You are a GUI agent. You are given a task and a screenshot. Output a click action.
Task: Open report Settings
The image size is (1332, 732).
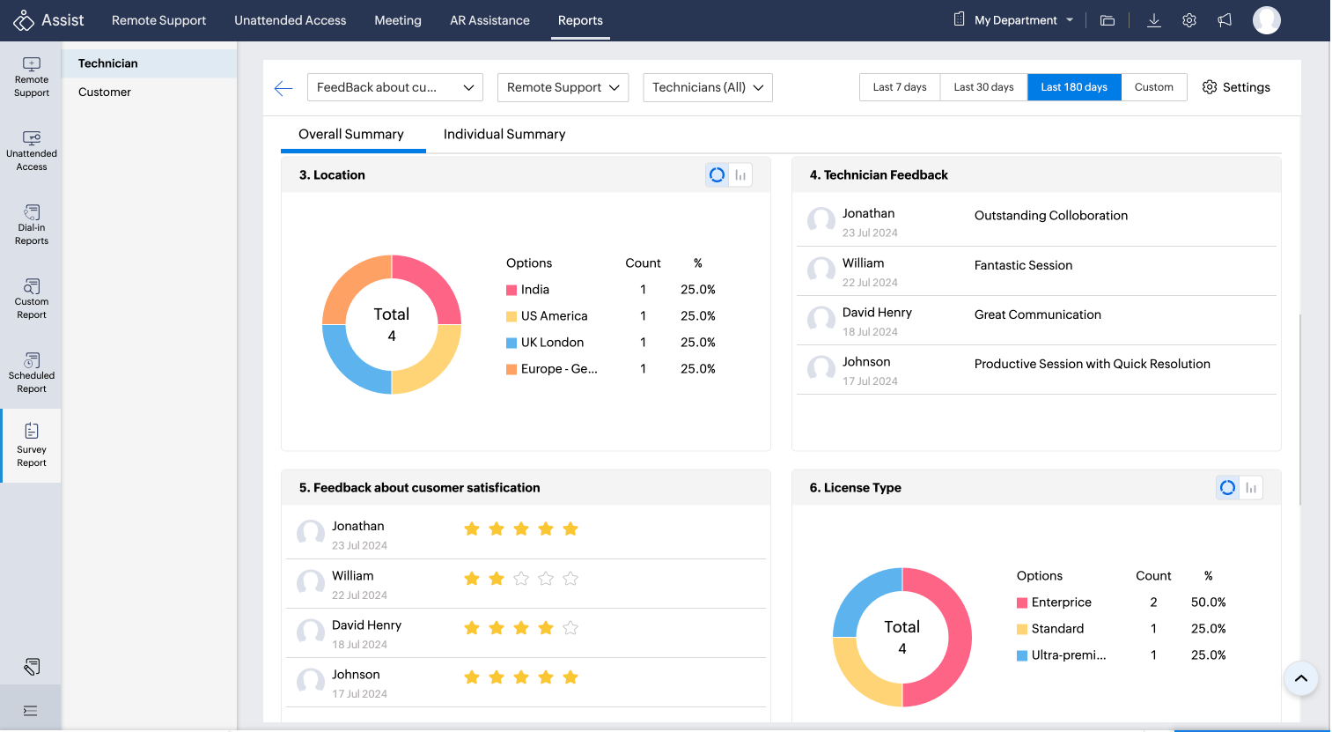[x=1236, y=87]
